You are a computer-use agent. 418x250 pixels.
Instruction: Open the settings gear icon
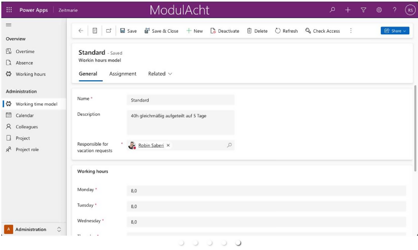[x=379, y=10]
